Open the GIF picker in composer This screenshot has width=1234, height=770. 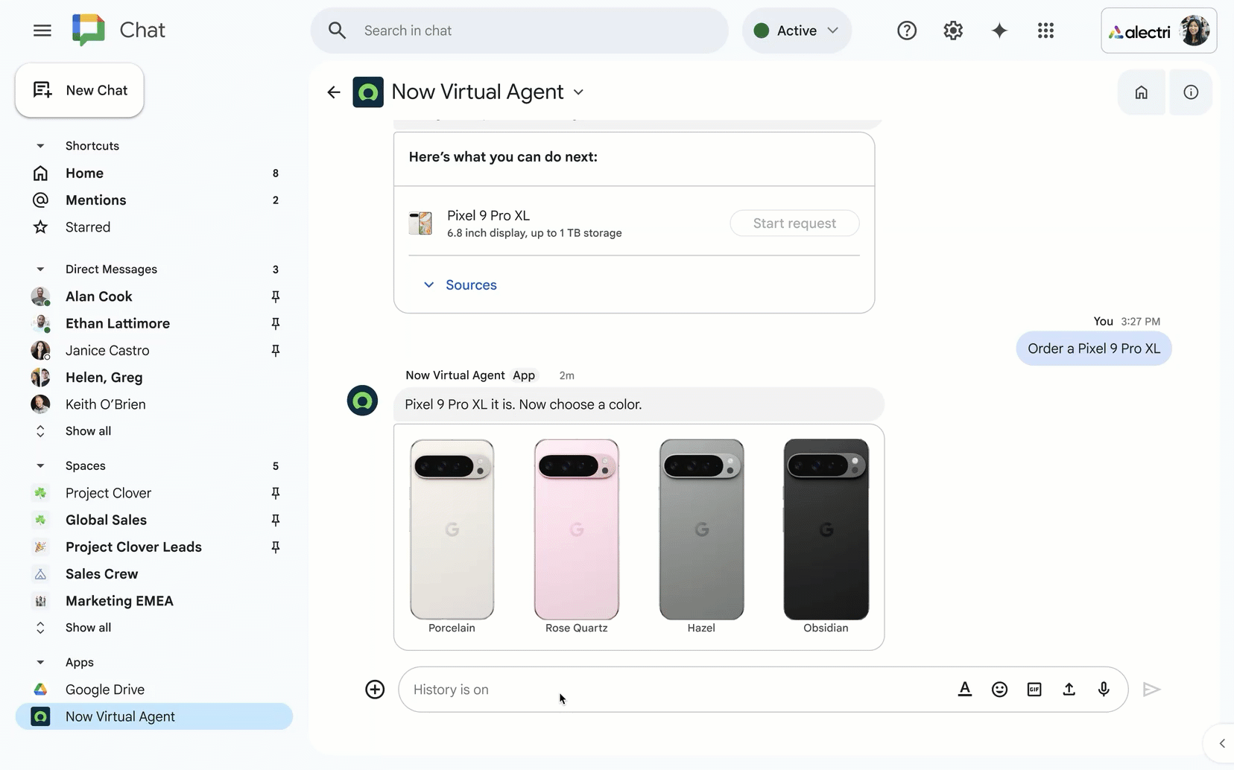tap(1034, 690)
